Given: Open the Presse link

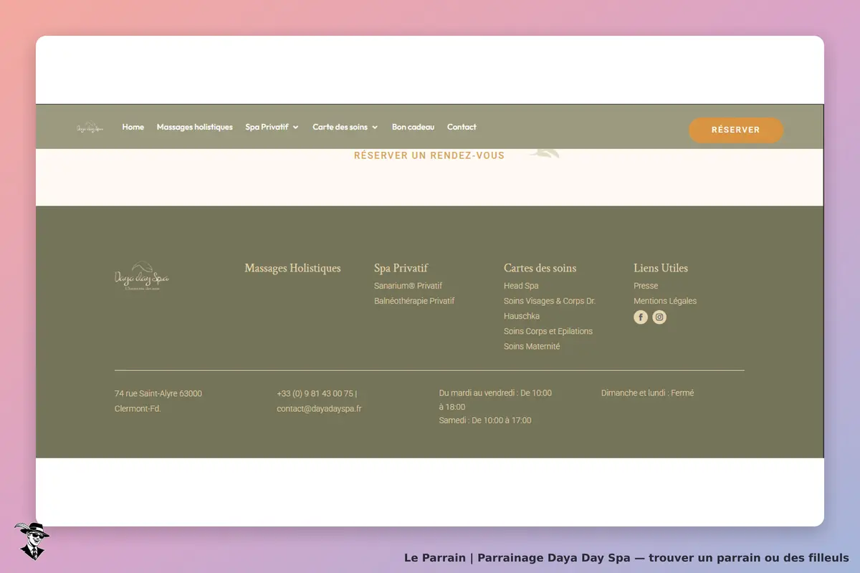Looking at the screenshot, I should pos(646,286).
